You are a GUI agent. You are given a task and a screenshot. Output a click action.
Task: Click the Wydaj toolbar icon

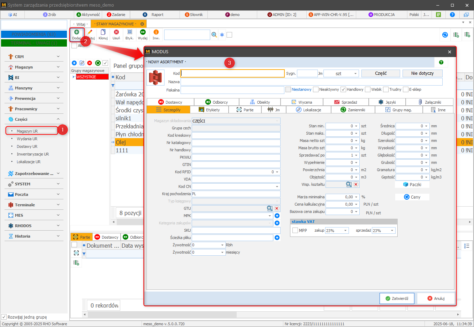[x=143, y=34]
